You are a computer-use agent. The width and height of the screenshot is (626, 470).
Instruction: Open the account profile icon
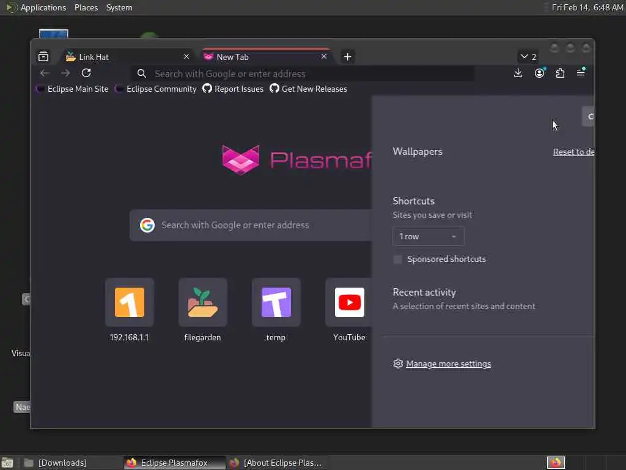539,73
